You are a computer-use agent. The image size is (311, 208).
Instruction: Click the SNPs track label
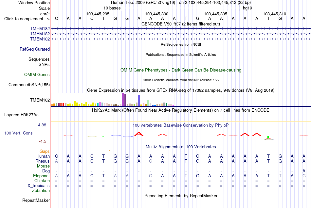point(44,64)
